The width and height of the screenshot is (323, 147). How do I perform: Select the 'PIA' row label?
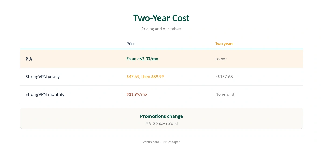pyautogui.click(x=29, y=59)
